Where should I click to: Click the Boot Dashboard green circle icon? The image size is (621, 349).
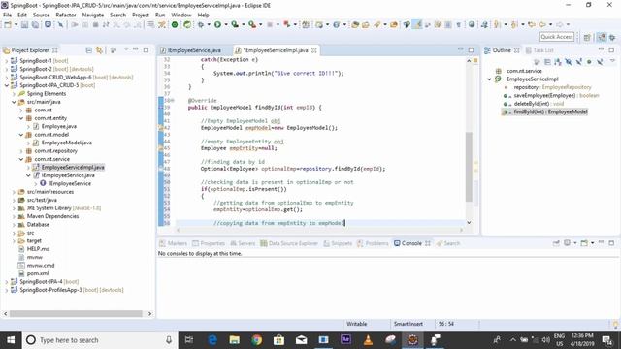coord(175,24)
